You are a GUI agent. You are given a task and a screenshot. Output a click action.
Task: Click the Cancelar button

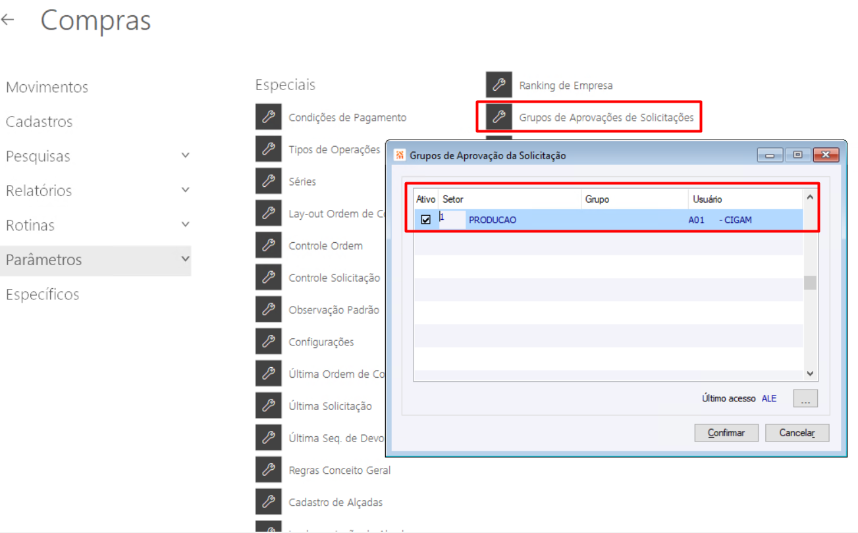[x=797, y=433]
